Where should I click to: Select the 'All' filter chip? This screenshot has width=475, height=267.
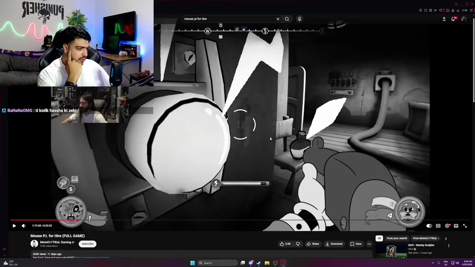click(379, 238)
